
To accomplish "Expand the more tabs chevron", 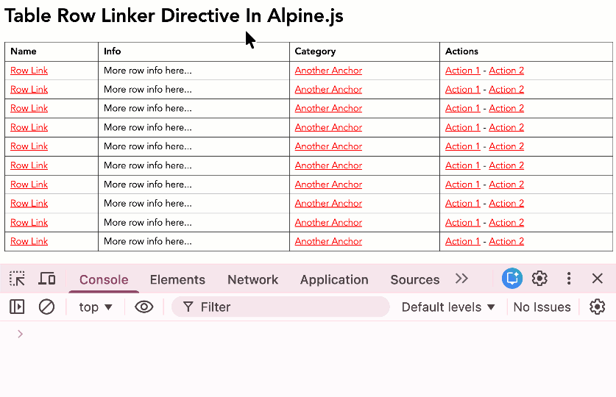I will [x=461, y=279].
